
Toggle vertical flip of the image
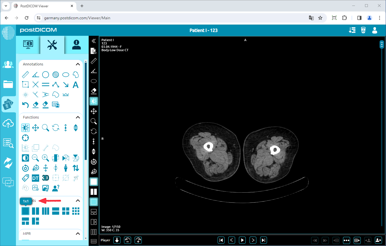[76, 158]
